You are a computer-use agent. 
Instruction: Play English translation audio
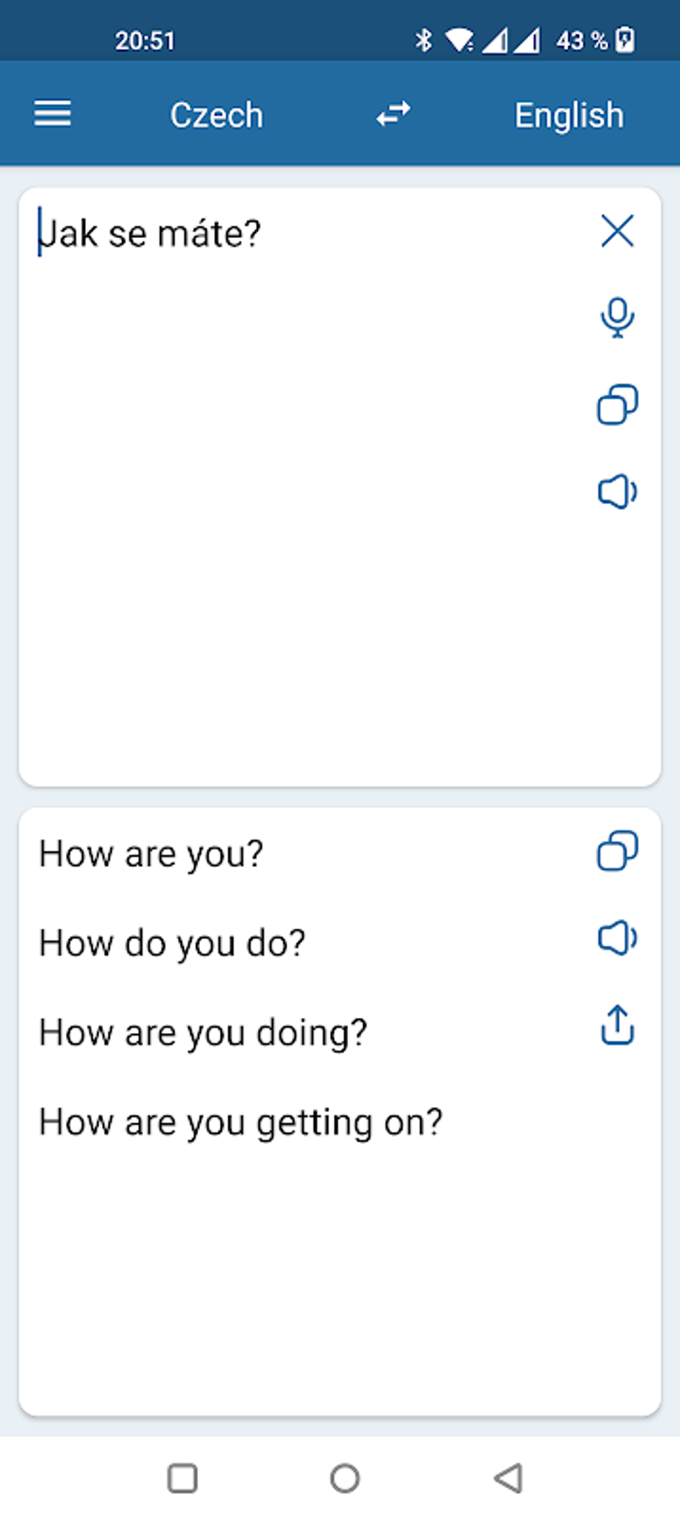tap(617, 938)
